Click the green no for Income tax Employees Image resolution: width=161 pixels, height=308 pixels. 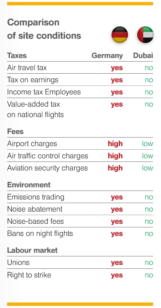149,92
